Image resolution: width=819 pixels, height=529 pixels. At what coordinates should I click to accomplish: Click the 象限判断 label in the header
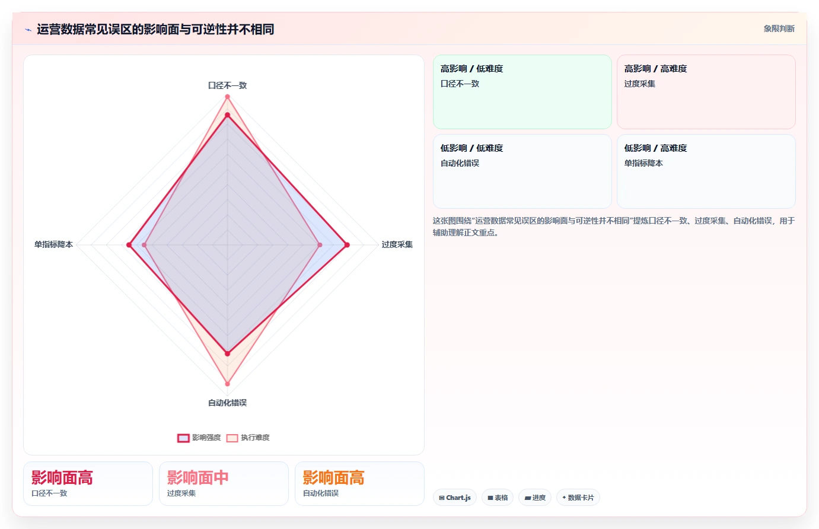[x=779, y=28]
